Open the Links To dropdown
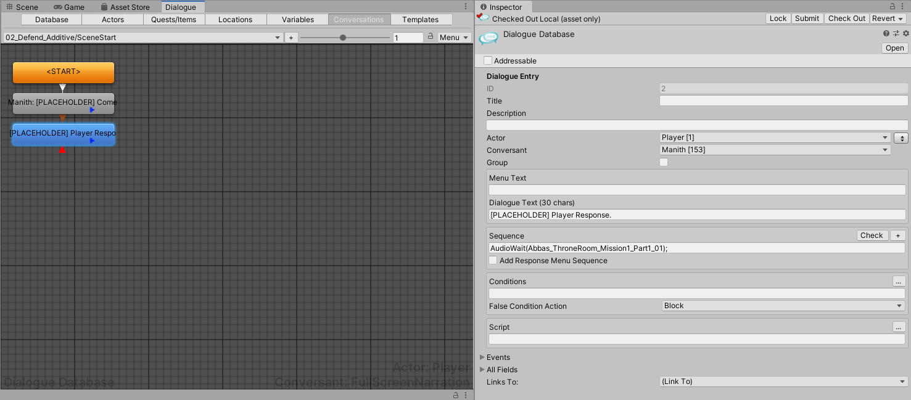The height and width of the screenshot is (400, 911). pos(783,382)
